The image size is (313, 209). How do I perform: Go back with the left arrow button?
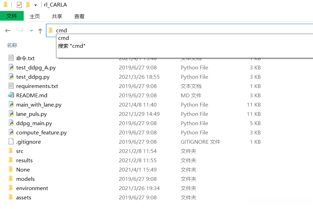(8, 31)
